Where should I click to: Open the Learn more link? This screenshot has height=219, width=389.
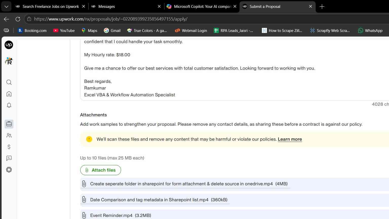click(x=290, y=139)
